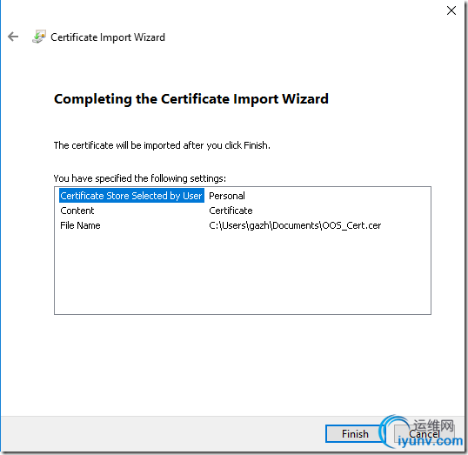
Task: Click the 'Personal' store value
Action: click(x=227, y=196)
